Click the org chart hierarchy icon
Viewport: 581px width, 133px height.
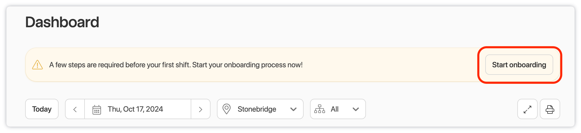click(319, 109)
